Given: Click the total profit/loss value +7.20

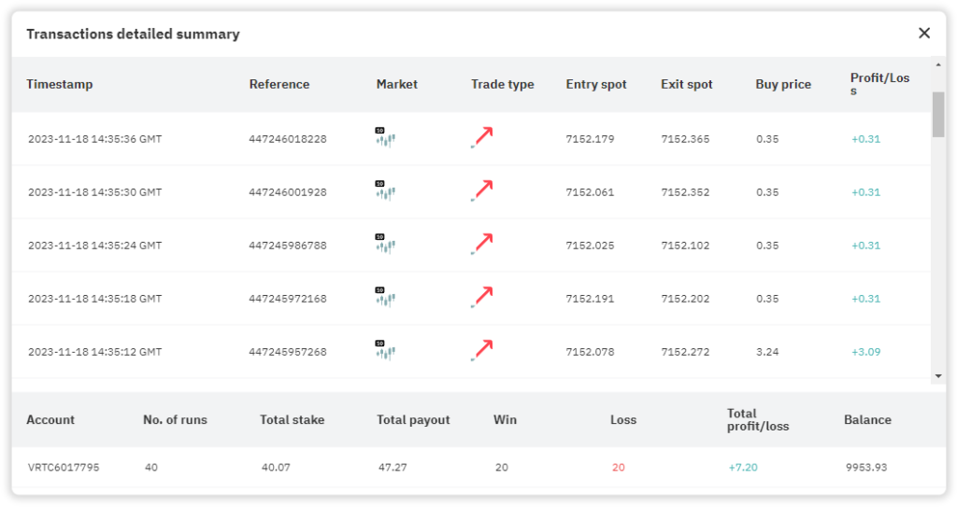Looking at the screenshot, I should click(x=742, y=467).
